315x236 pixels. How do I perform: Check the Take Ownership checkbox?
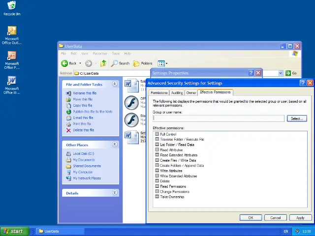click(x=157, y=197)
